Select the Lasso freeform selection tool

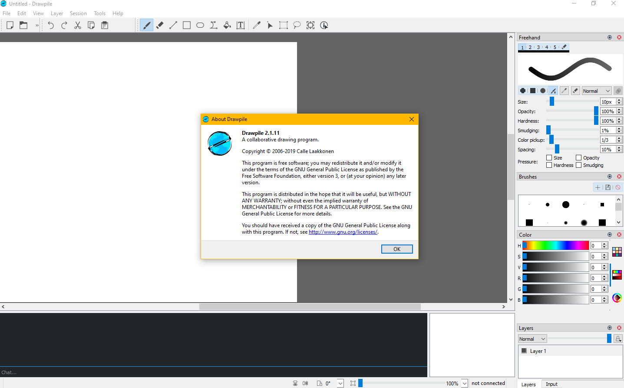297,25
